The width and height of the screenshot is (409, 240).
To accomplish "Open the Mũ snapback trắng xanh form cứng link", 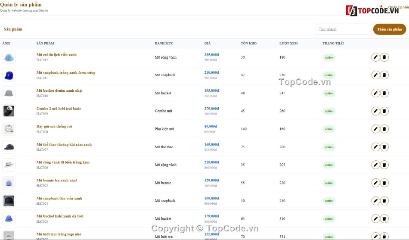I will 66,72.
